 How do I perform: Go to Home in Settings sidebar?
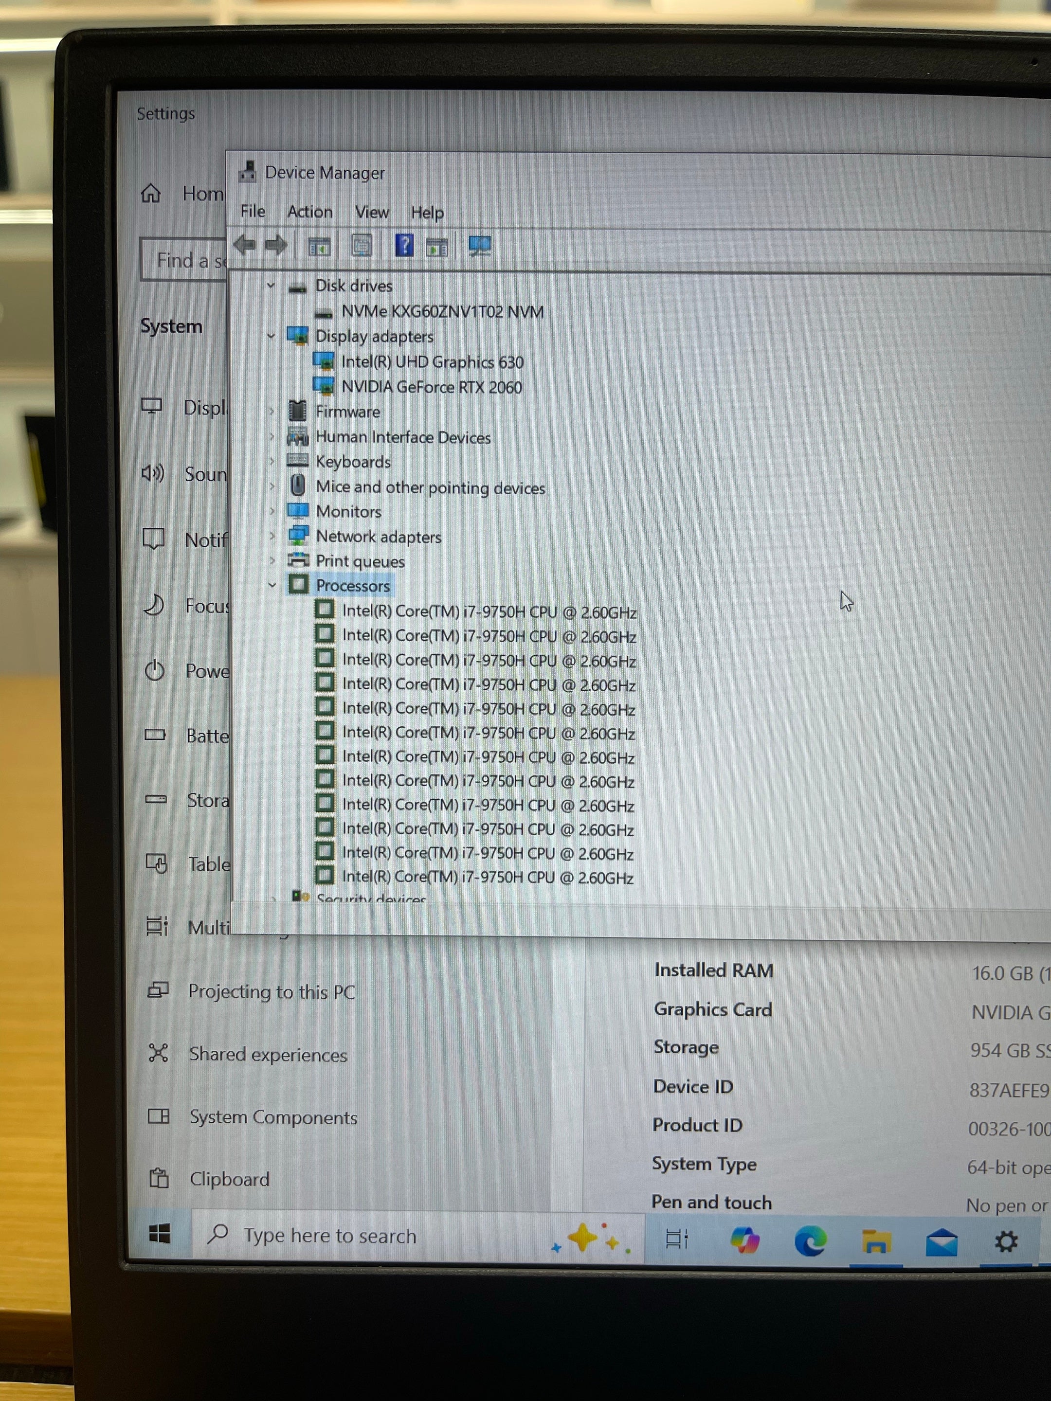pyautogui.click(x=182, y=193)
